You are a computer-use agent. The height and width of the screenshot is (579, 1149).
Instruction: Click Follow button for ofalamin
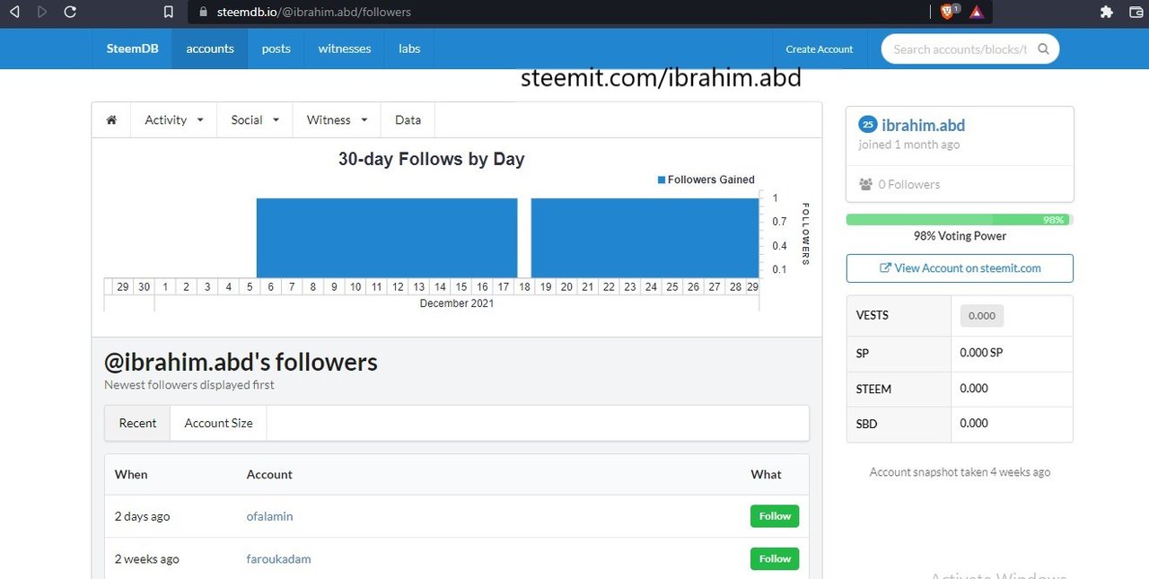pos(775,516)
